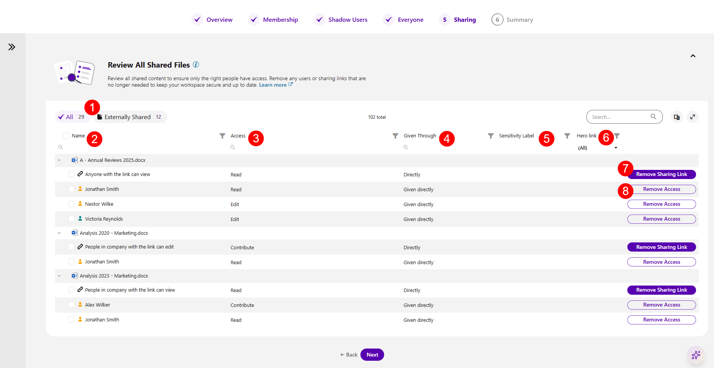Image resolution: width=714 pixels, height=368 pixels.
Task: Go to the Overview step
Action: (x=212, y=19)
